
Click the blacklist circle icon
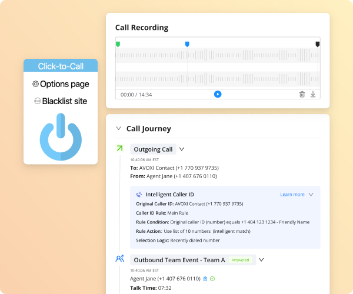coord(36,101)
